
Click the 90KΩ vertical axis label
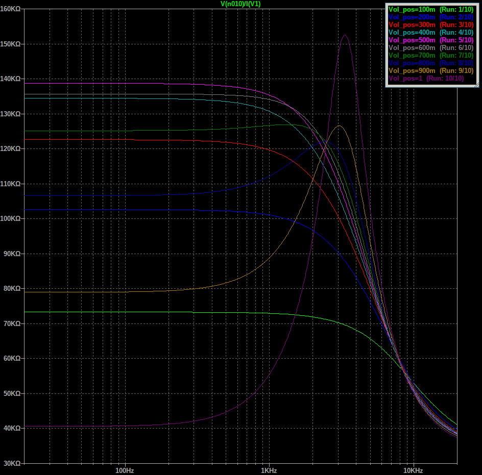click(x=12, y=254)
